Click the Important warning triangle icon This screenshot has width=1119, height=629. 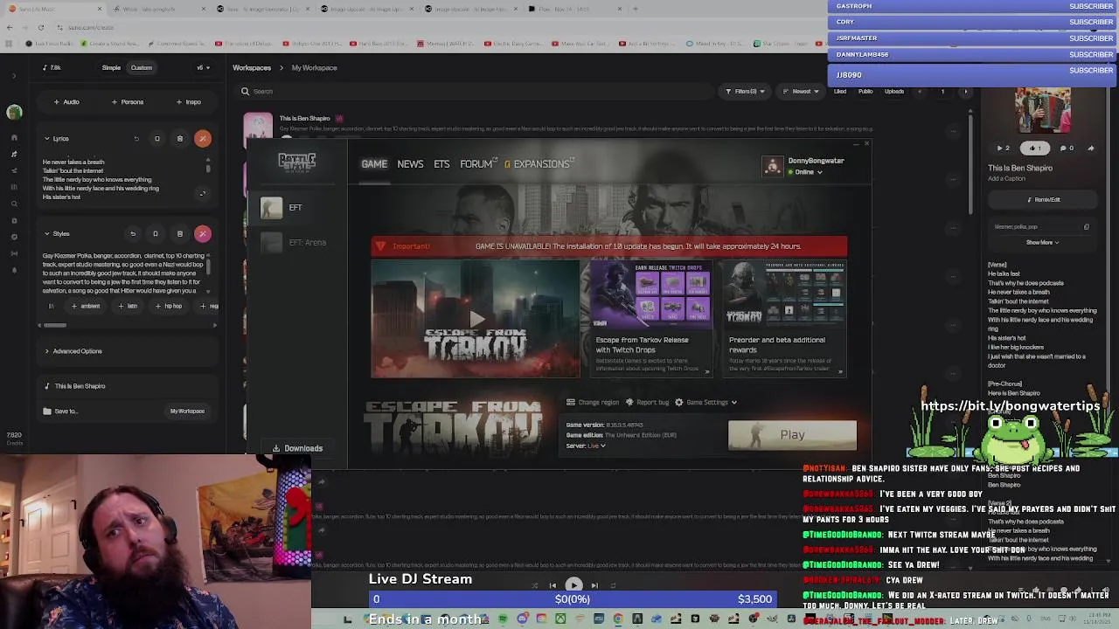[x=380, y=246]
